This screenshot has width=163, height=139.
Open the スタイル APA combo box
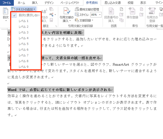click(x=96, y=15)
